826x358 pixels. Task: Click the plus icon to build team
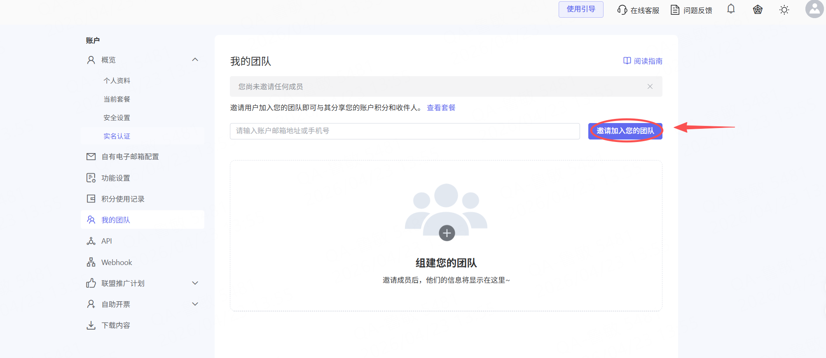point(447,233)
